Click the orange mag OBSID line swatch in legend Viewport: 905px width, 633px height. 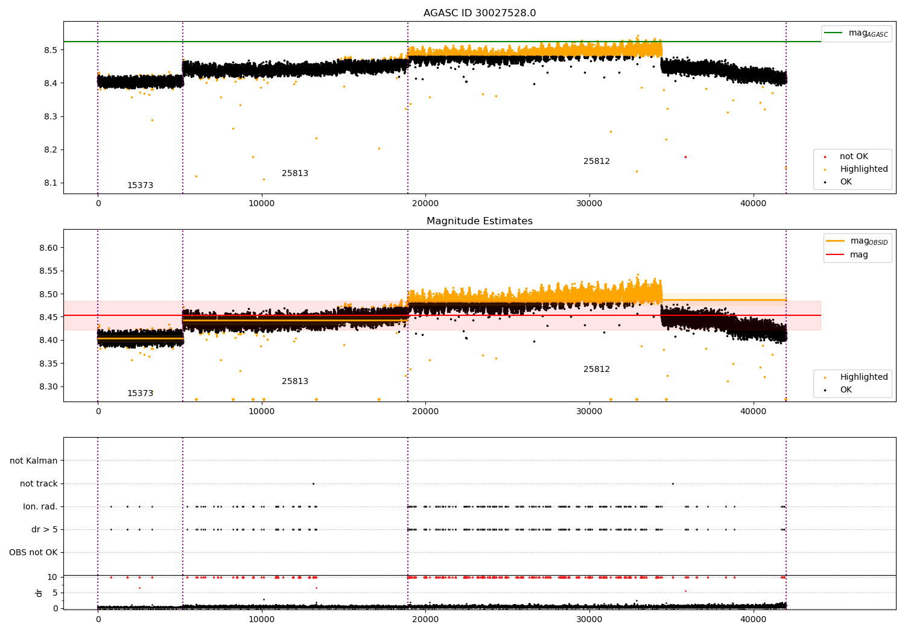(835, 241)
